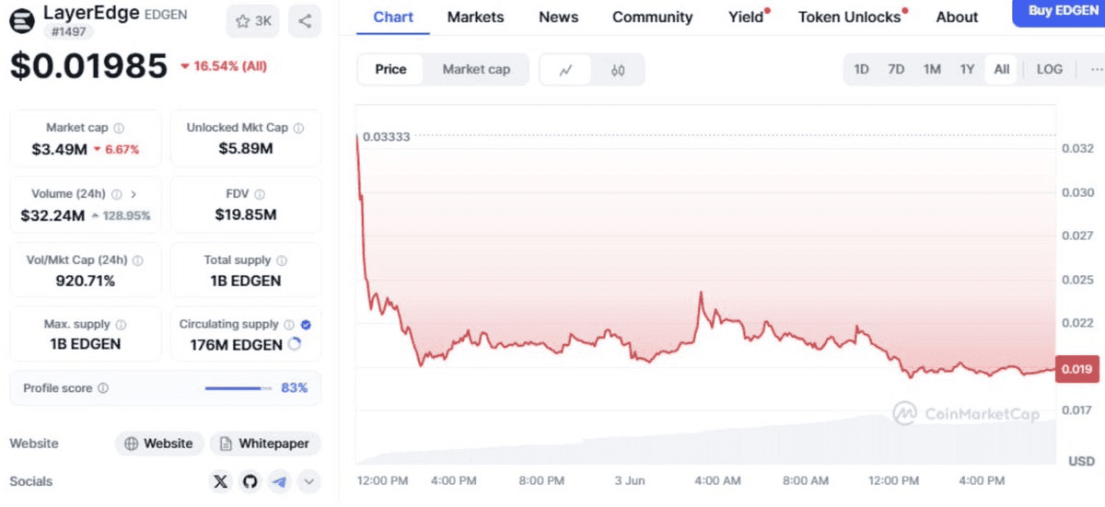Click the #1497 rank badge
1105x507 pixels.
tap(68, 32)
